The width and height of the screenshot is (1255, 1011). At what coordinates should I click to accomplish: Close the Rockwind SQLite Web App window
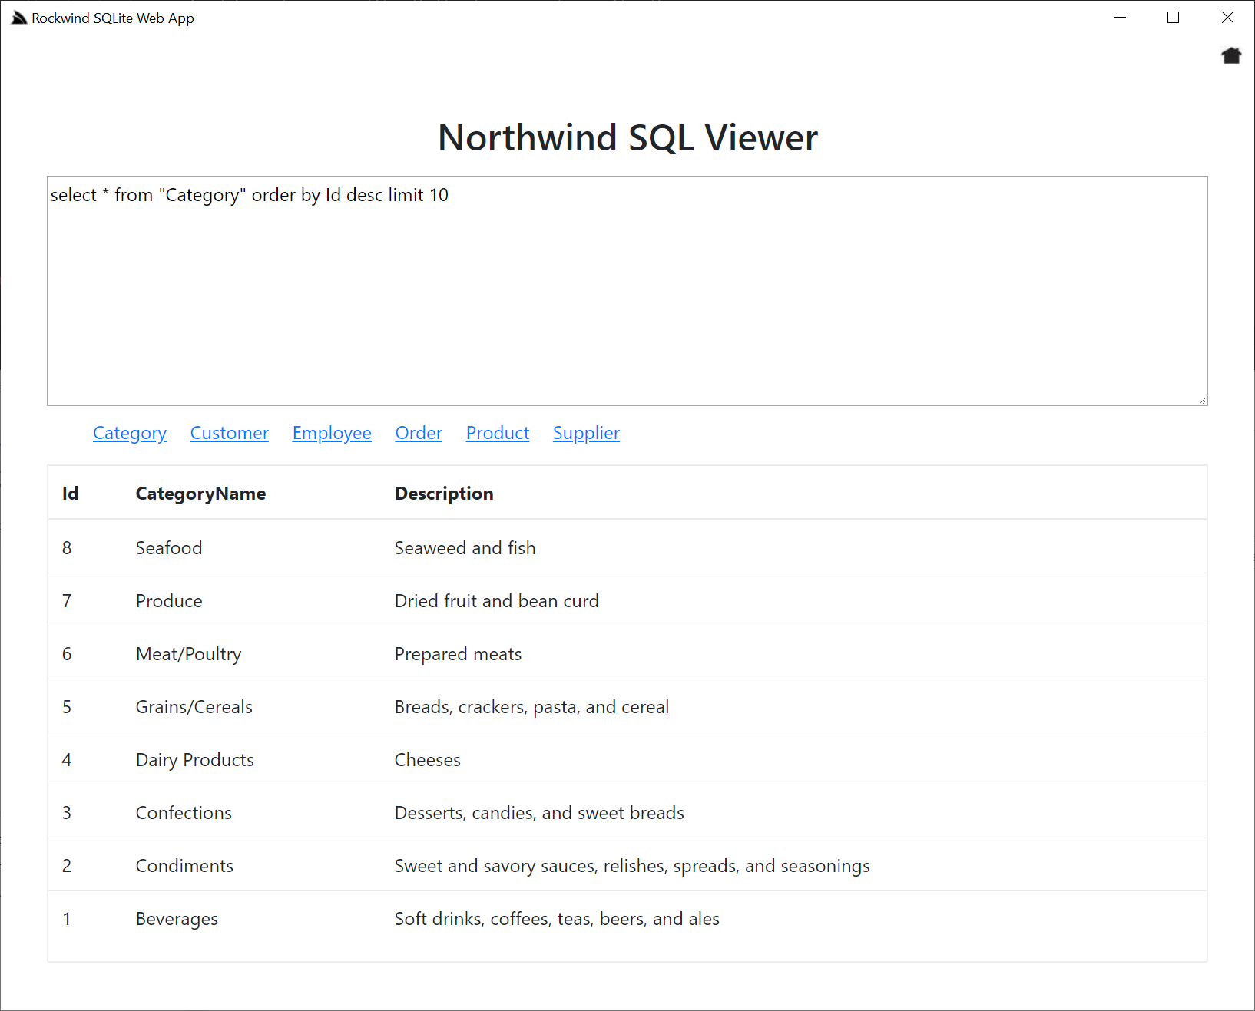[x=1227, y=18]
